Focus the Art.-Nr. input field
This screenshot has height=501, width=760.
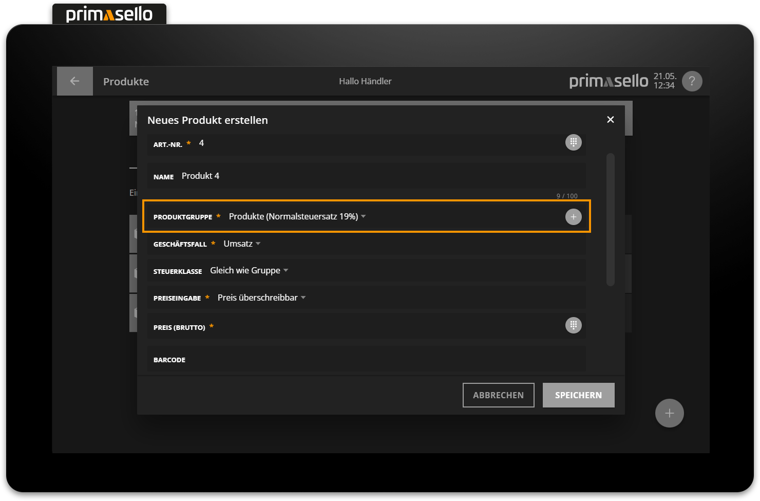point(359,143)
